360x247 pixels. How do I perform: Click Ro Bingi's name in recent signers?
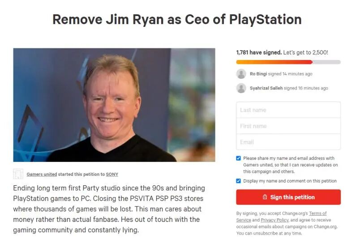coord(258,74)
